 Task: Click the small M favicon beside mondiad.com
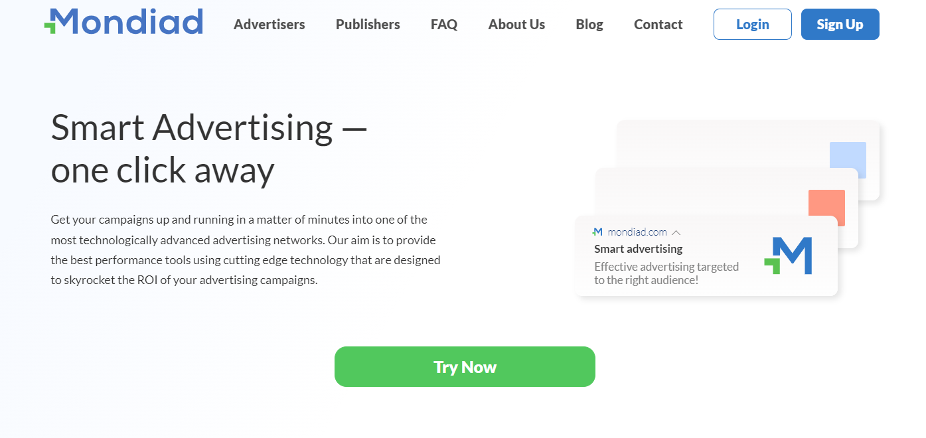[597, 232]
